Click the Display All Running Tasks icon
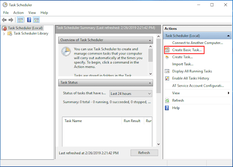 (x=167, y=71)
